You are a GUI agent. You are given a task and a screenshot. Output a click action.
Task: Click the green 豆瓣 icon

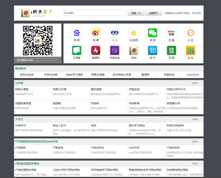171,50
